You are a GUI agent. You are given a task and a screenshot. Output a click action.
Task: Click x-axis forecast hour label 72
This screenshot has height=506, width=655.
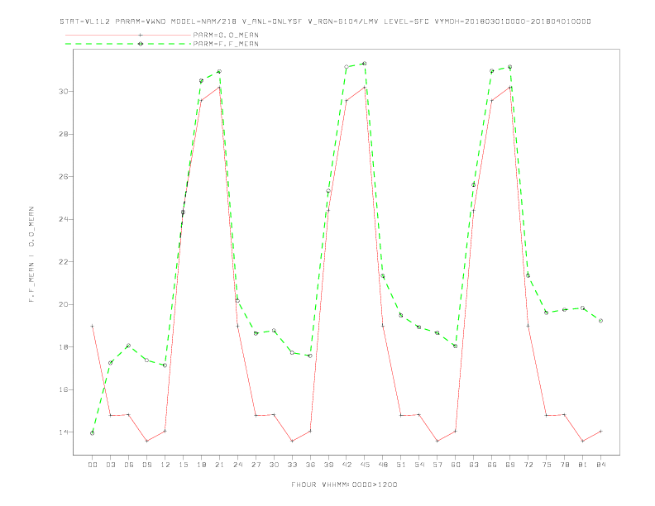(x=528, y=465)
